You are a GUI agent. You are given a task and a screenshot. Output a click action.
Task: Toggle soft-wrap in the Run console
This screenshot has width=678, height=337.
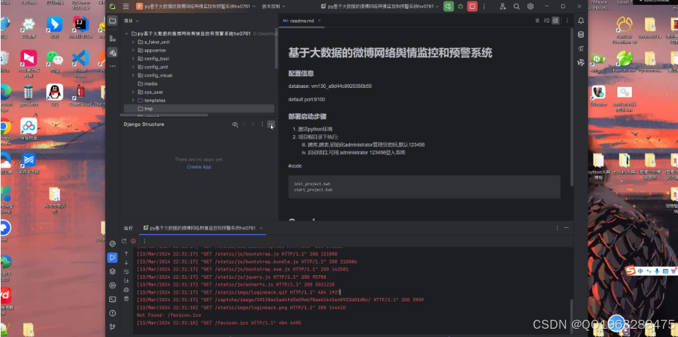click(127, 271)
